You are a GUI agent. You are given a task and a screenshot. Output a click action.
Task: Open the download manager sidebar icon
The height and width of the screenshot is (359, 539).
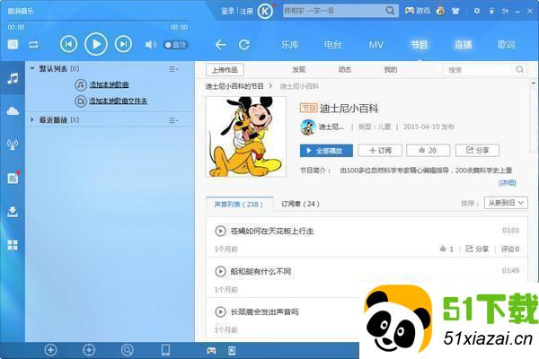coord(13,212)
